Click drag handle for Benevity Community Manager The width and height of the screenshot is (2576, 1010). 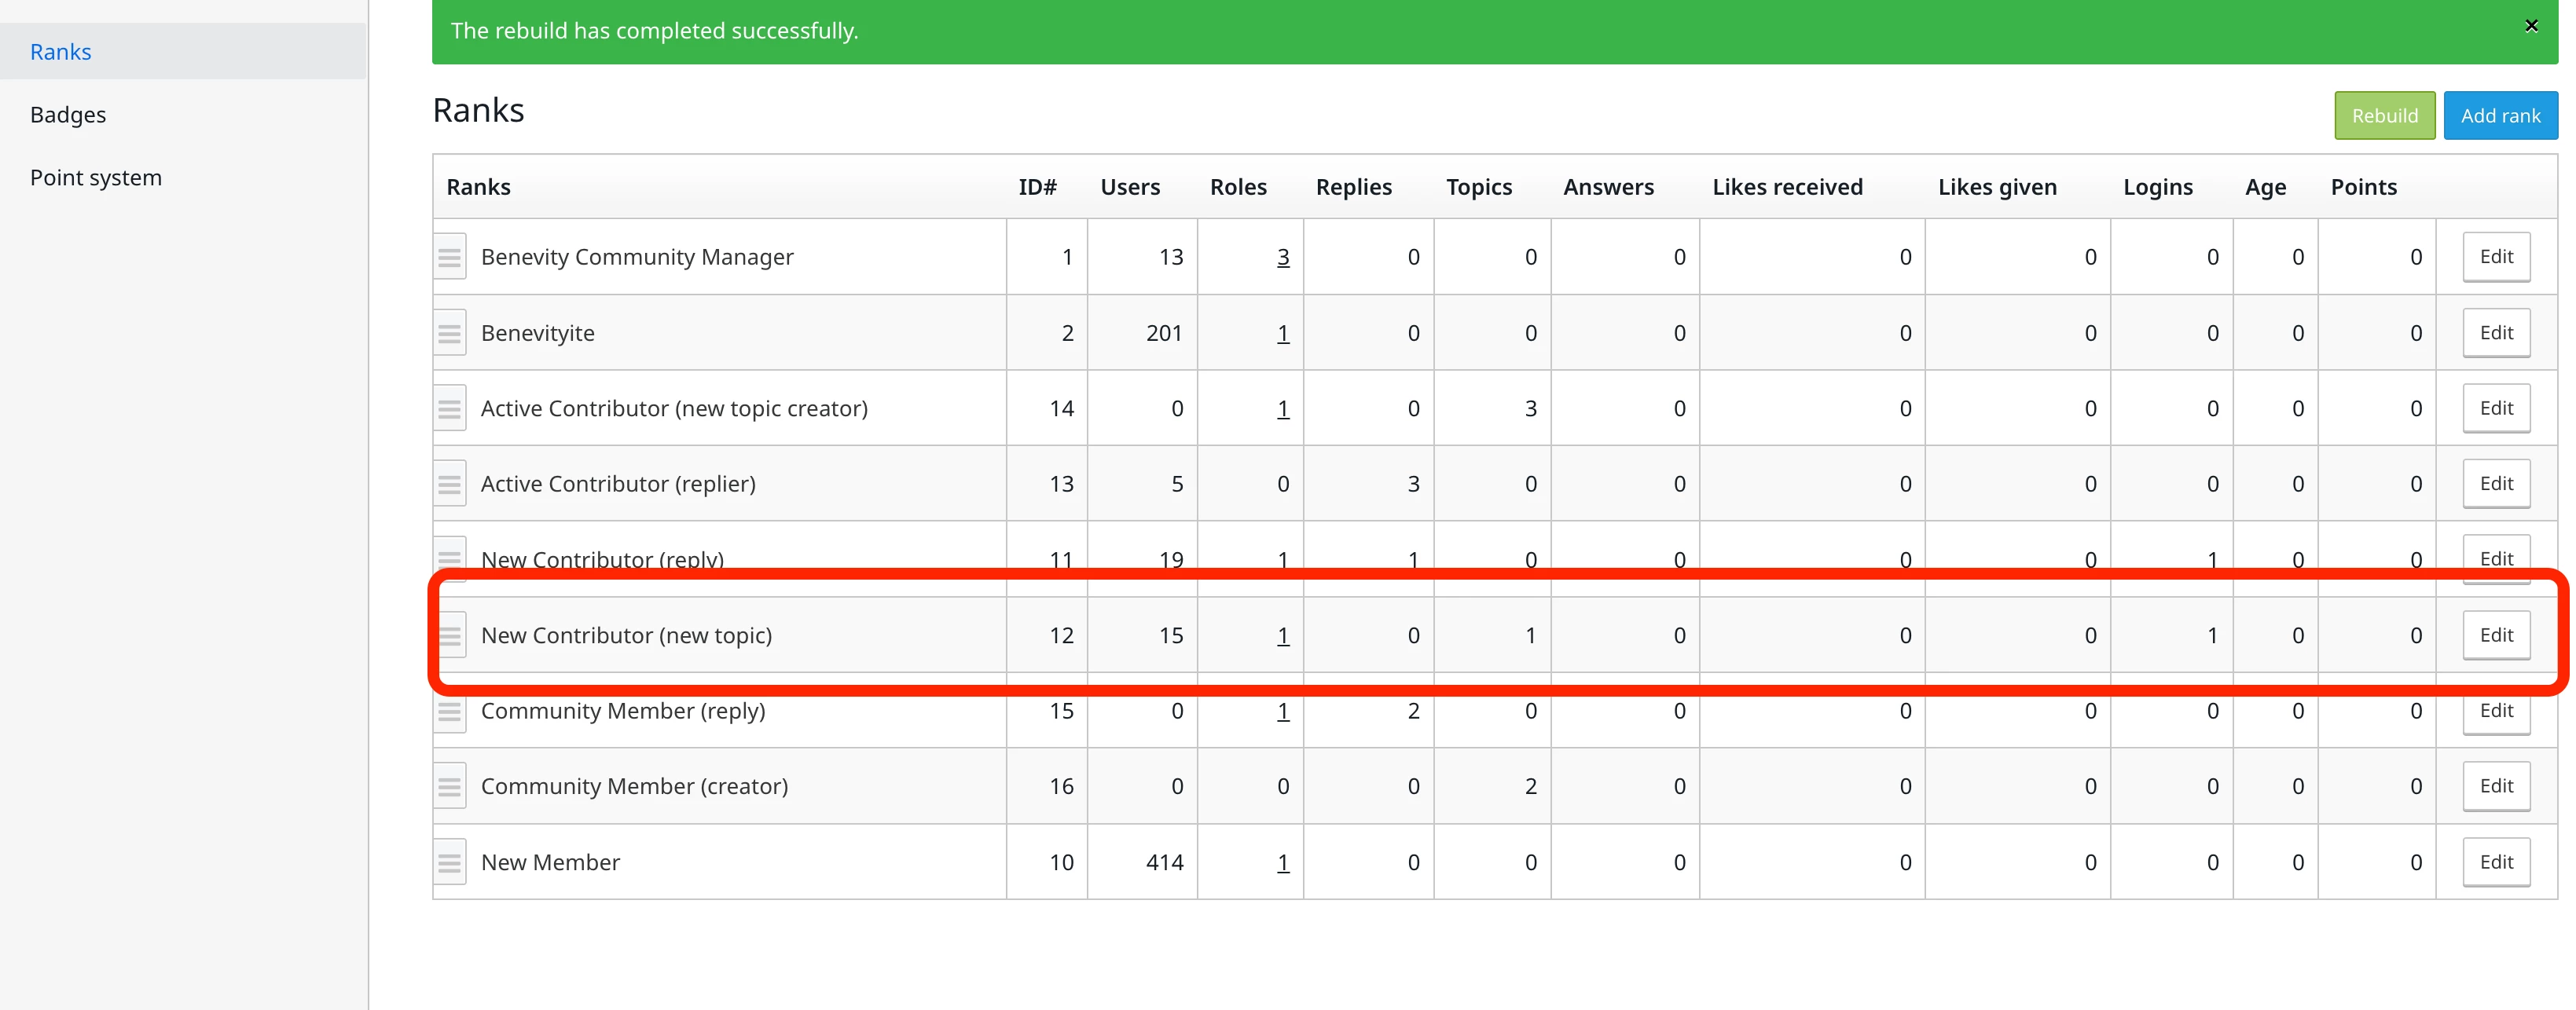[x=450, y=257]
